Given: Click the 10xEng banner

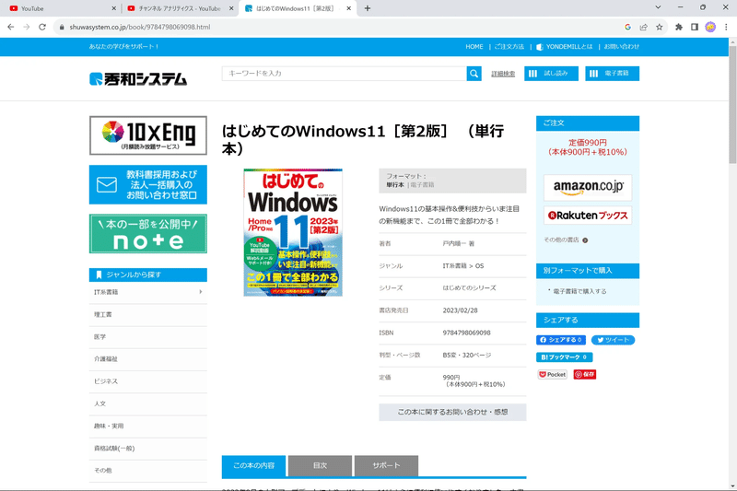Looking at the screenshot, I should [x=148, y=135].
